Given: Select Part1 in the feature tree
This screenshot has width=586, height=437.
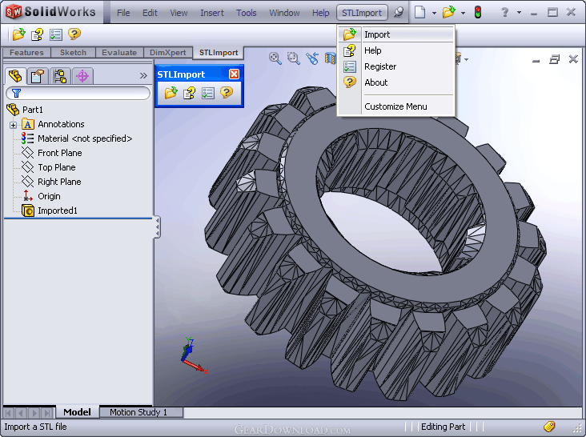Looking at the screenshot, I should 33,110.
